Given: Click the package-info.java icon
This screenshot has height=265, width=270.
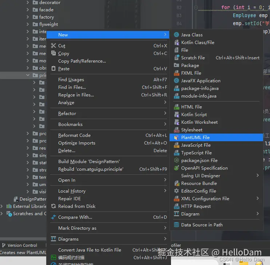Looking at the screenshot, I should click(x=176, y=88).
